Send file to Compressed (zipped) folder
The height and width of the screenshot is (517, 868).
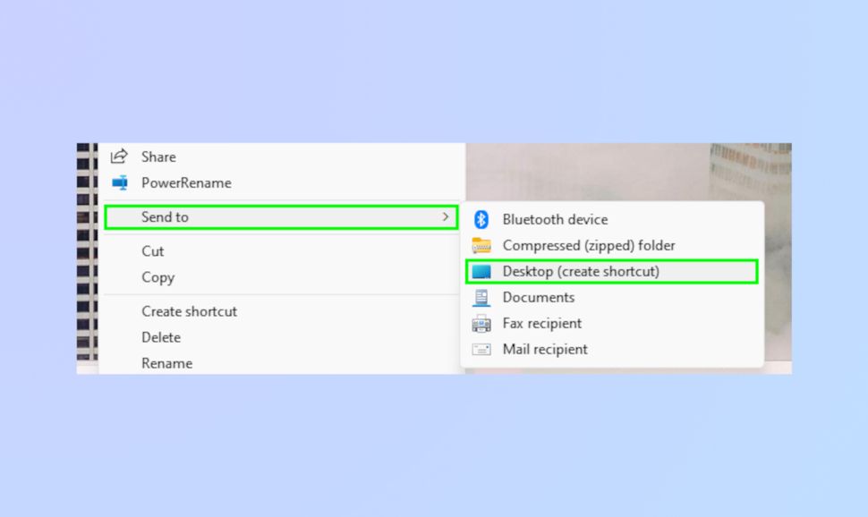coord(590,245)
